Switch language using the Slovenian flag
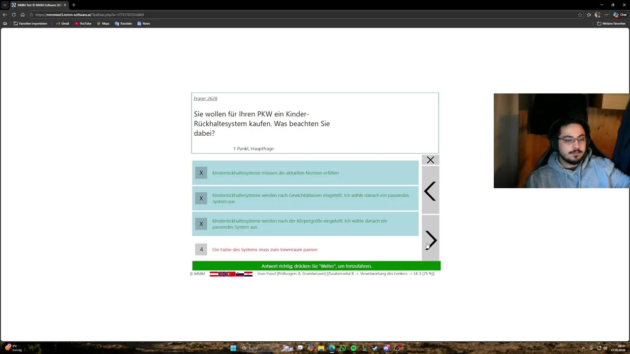This screenshot has width=630, height=354. click(x=240, y=274)
